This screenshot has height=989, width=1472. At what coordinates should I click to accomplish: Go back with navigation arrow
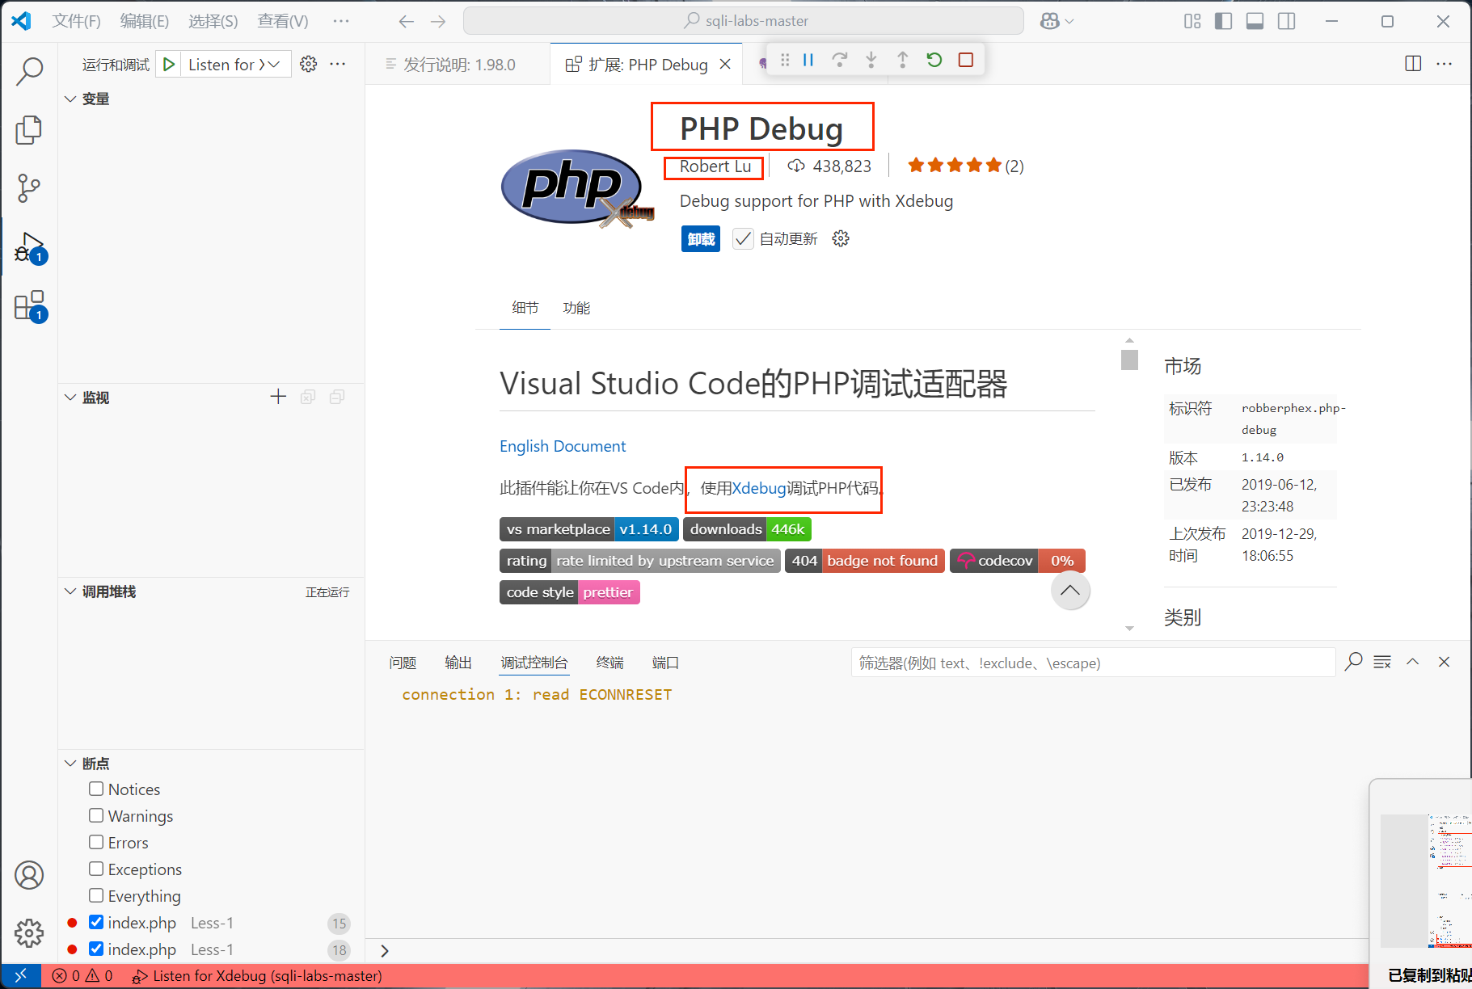[406, 22]
